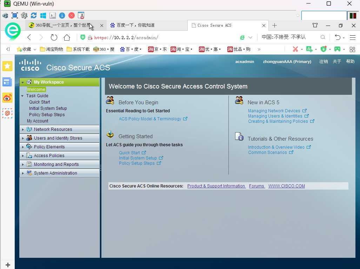This screenshot has width=360, height=269.
Task: Open the browser hamburger menu
Action: point(353,37)
